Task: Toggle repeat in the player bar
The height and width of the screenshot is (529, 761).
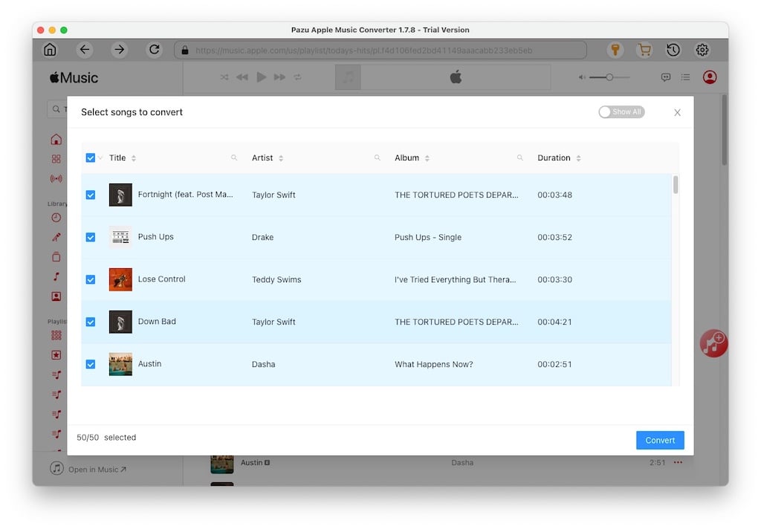Action: point(297,77)
